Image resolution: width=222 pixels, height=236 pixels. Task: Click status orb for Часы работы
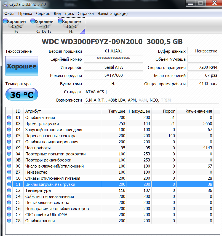(x=9, y=148)
